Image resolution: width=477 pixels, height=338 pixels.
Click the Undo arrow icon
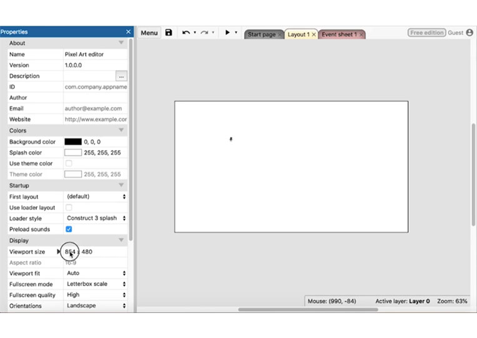tap(186, 32)
